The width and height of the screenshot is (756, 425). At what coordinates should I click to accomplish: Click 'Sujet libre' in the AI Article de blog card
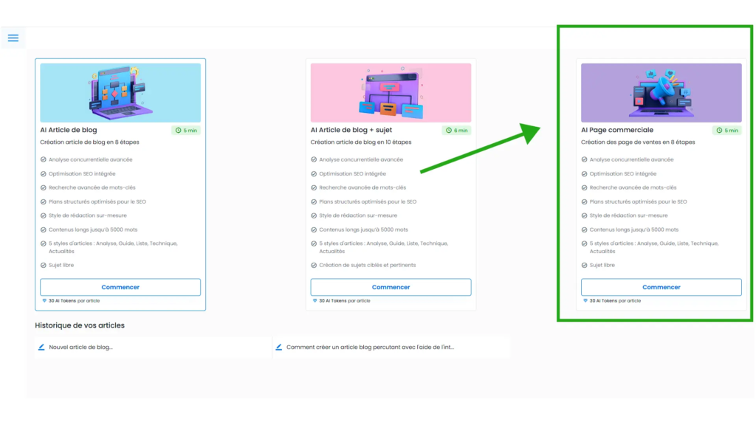click(x=61, y=265)
